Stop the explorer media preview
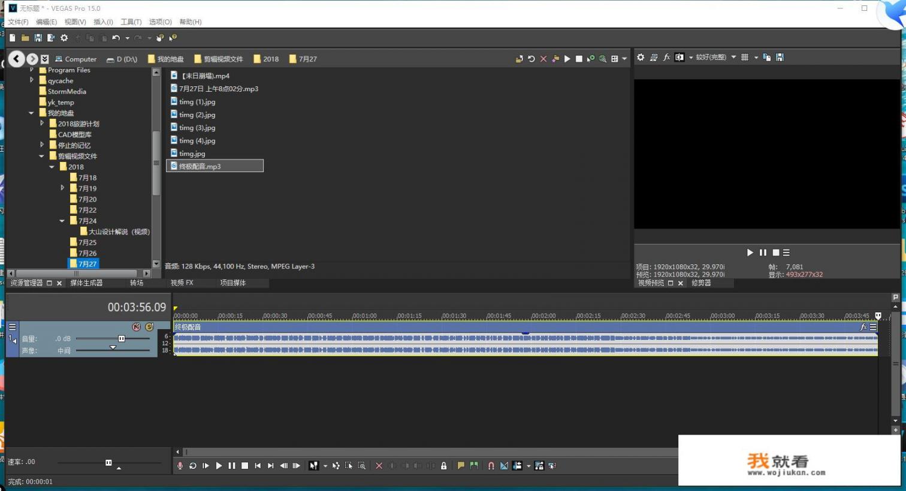Screen dimensions: 906x491 coord(579,59)
